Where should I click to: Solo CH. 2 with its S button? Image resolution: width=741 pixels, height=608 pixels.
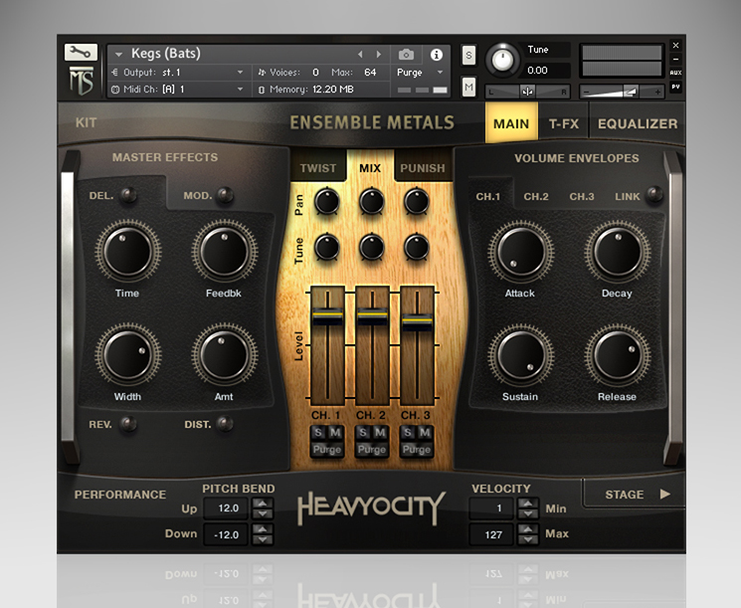tap(363, 432)
